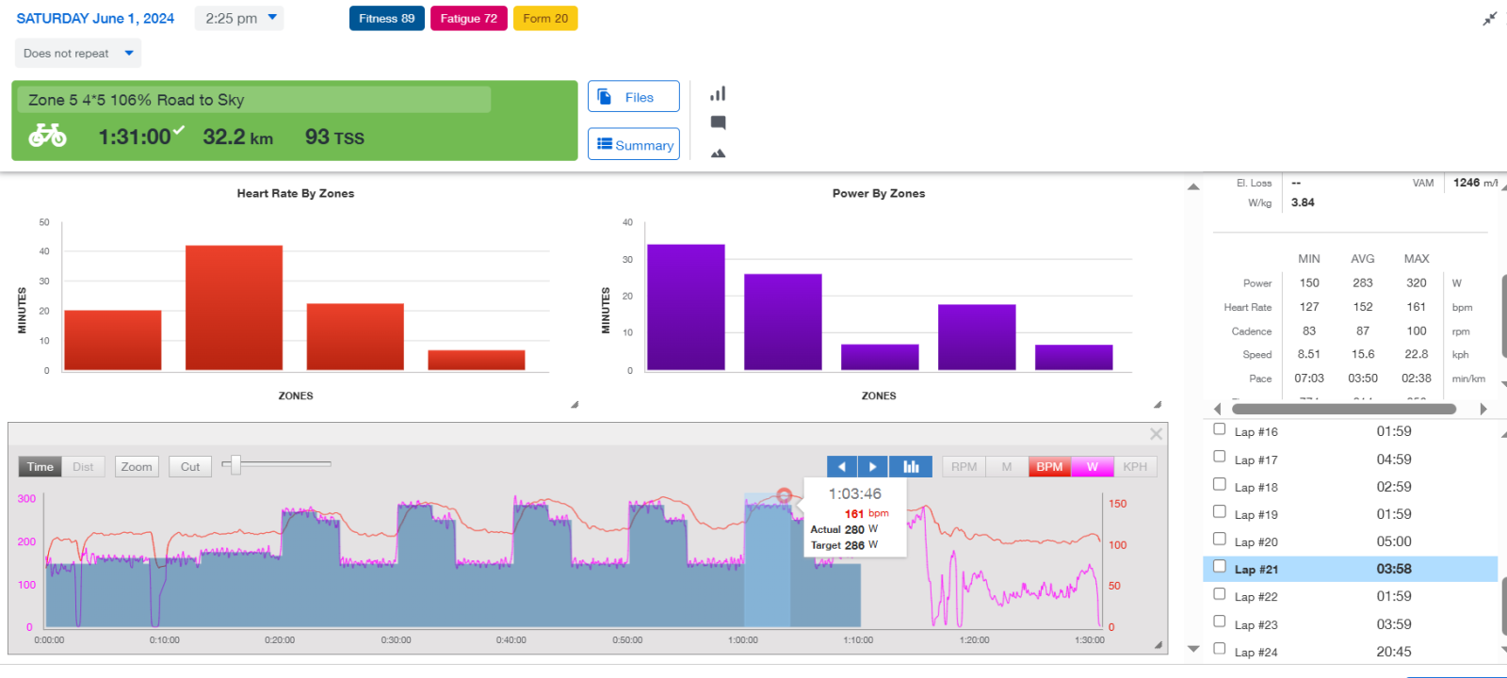The height and width of the screenshot is (678, 1507).
Task: Click the W/kg value 3.84
Action: (1303, 202)
